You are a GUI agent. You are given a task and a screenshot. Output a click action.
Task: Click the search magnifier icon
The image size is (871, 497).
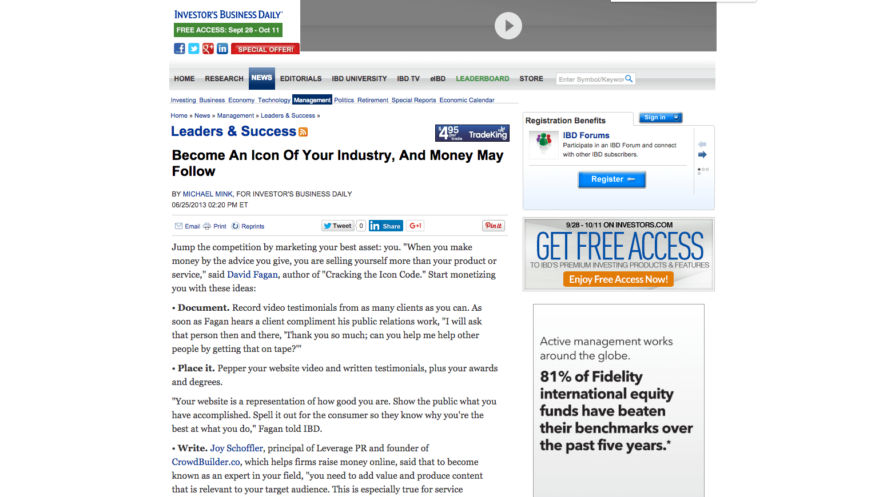click(629, 79)
